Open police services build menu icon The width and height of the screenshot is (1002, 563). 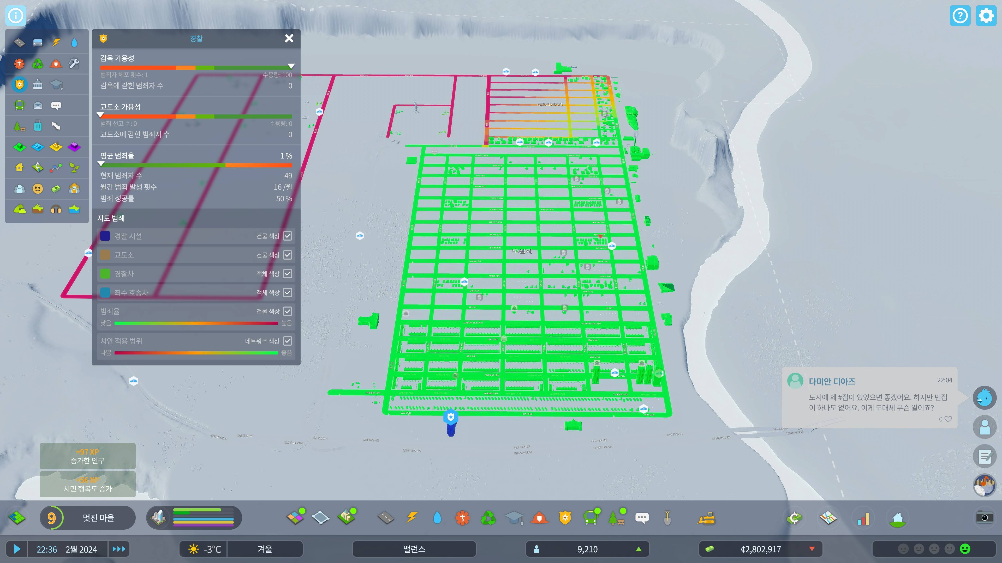pyautogui.click(x=565, y=518)
